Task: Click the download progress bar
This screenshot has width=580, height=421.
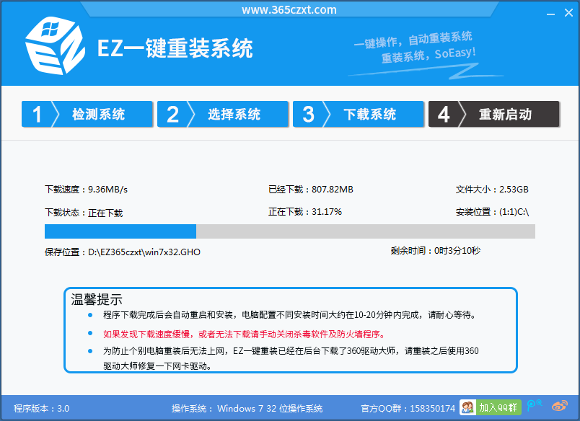Action: tap(289, 231)
